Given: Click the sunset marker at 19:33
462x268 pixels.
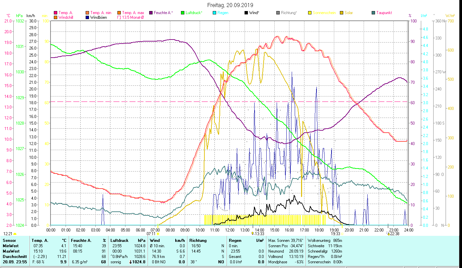Looking at the screenshot, I should point(342,234).
